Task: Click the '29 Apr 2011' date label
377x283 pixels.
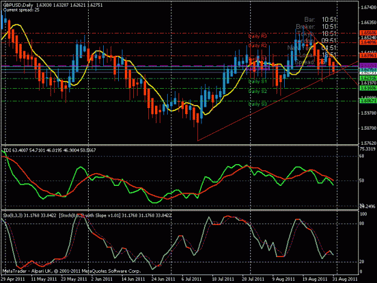Action: (x=13, y=279)
